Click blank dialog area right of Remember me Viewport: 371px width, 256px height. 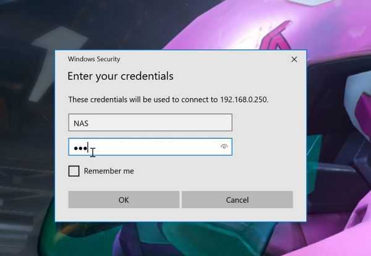pyautogui.click(x=216, y=171)
